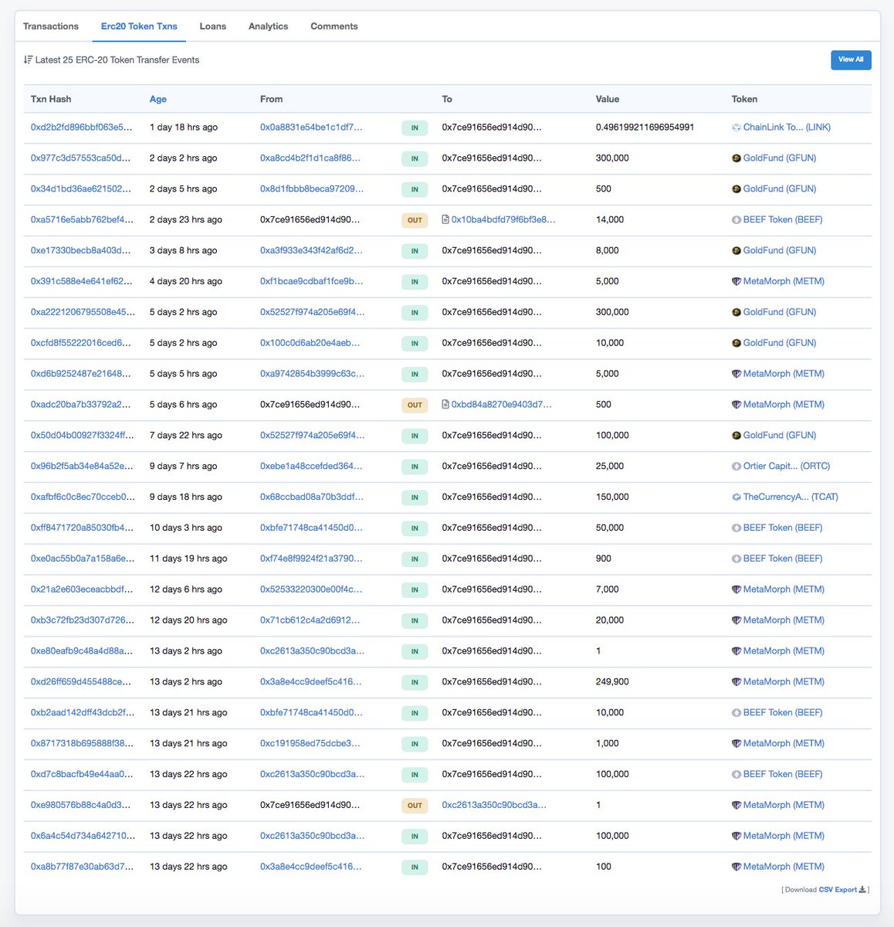Click GoldFund icon in 7 days 22 hrs row
Viewport: 894px width, 927px height.
coord(737,436)
